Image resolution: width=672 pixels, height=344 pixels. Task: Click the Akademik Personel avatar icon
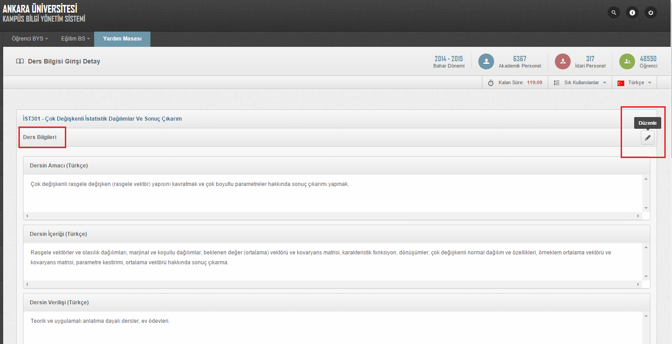(486, 62)
